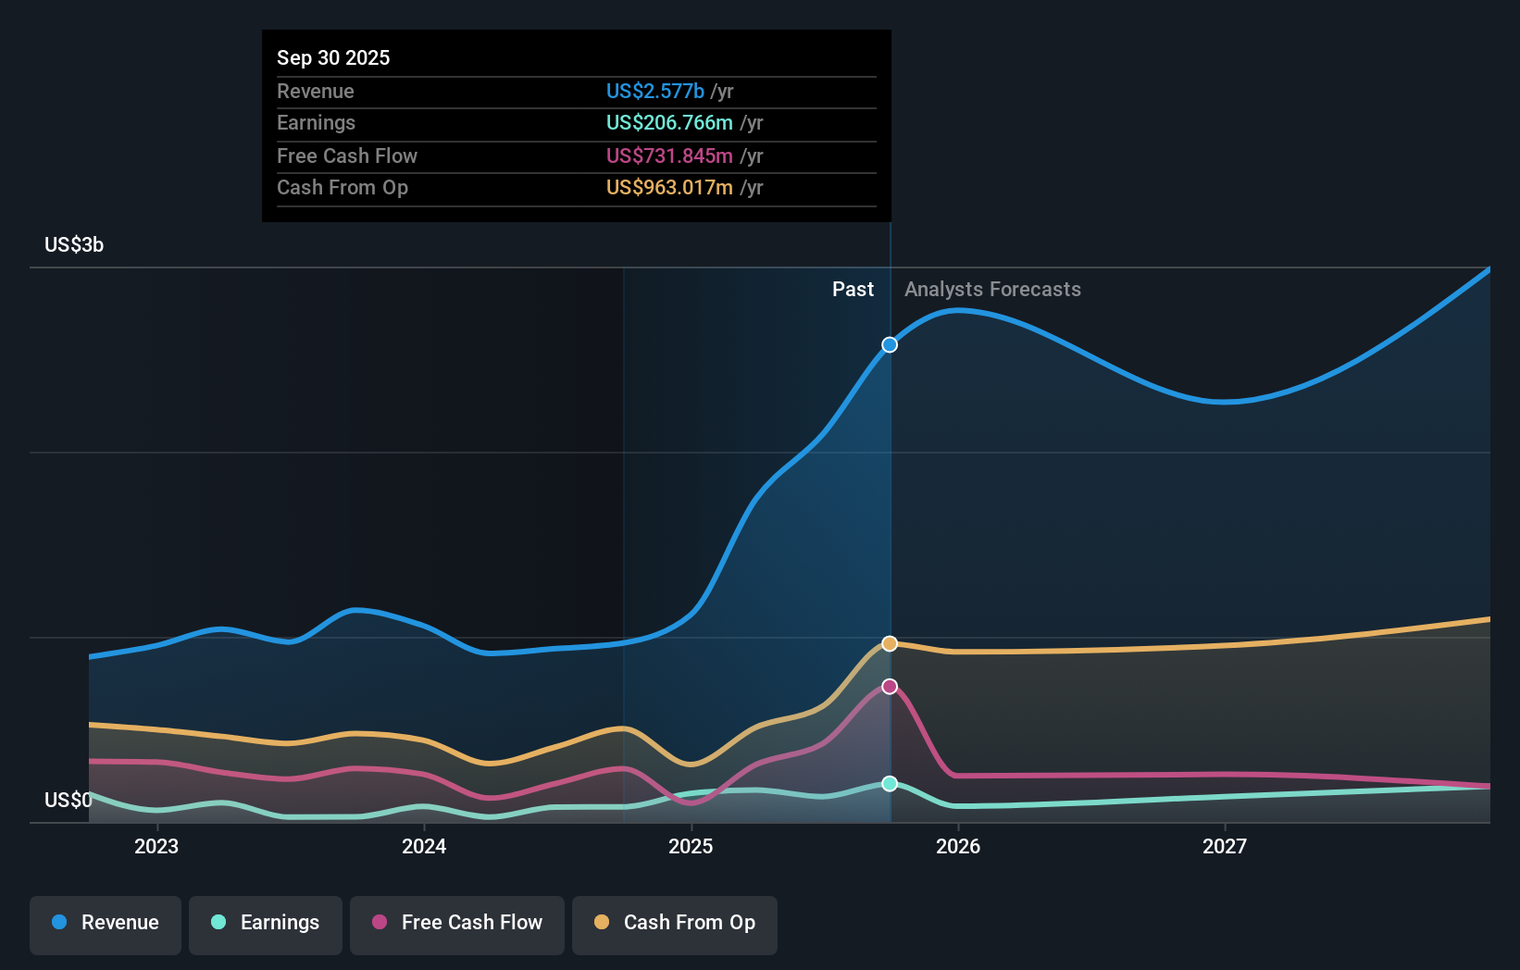This screenshot has height=970, width=1520.
Task: Click the US$731.845m free cash flow value
Action: (669, 156)
